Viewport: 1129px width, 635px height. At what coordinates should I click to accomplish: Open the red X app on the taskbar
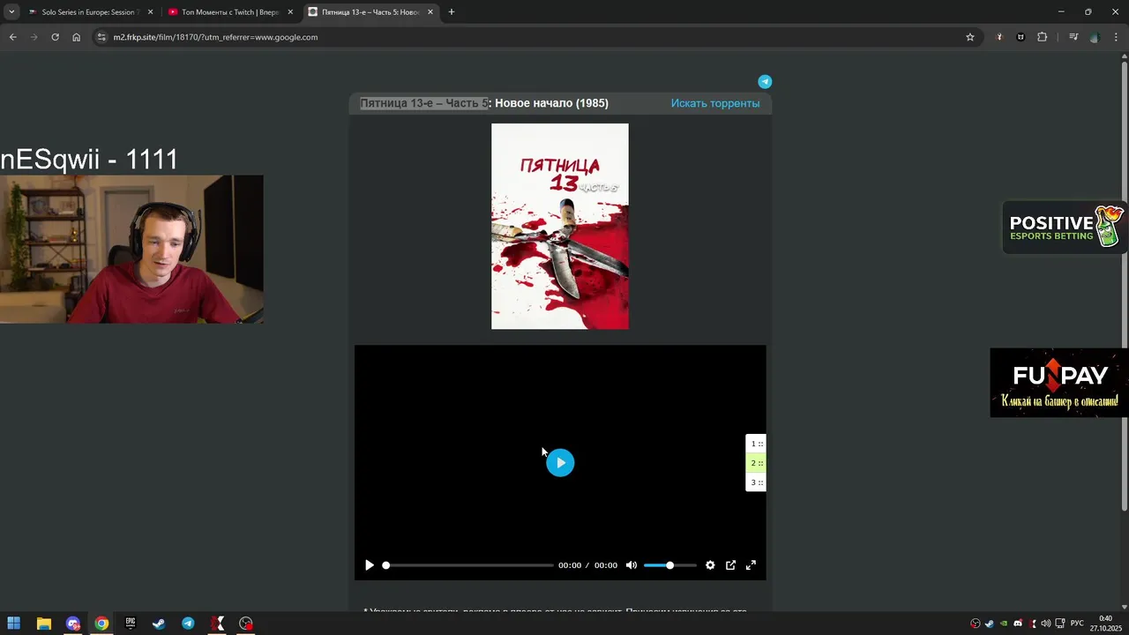tap(217, 624)
